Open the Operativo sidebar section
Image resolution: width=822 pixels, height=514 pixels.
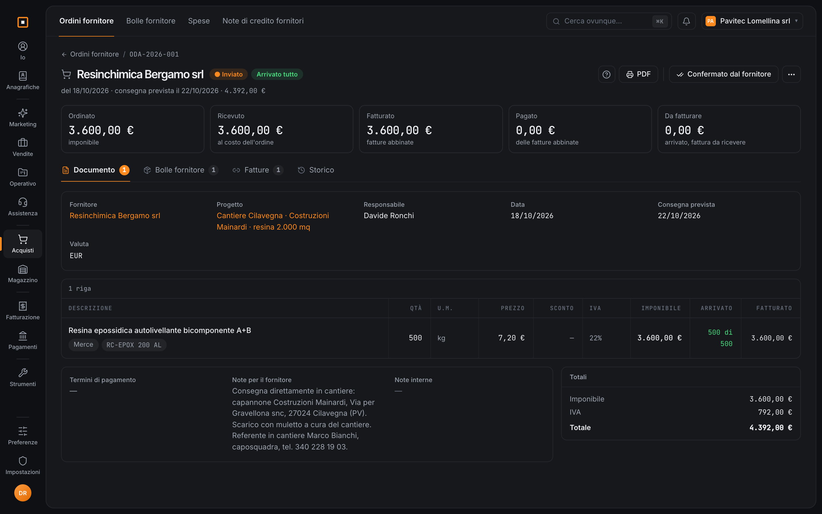[x=23, y=177]
